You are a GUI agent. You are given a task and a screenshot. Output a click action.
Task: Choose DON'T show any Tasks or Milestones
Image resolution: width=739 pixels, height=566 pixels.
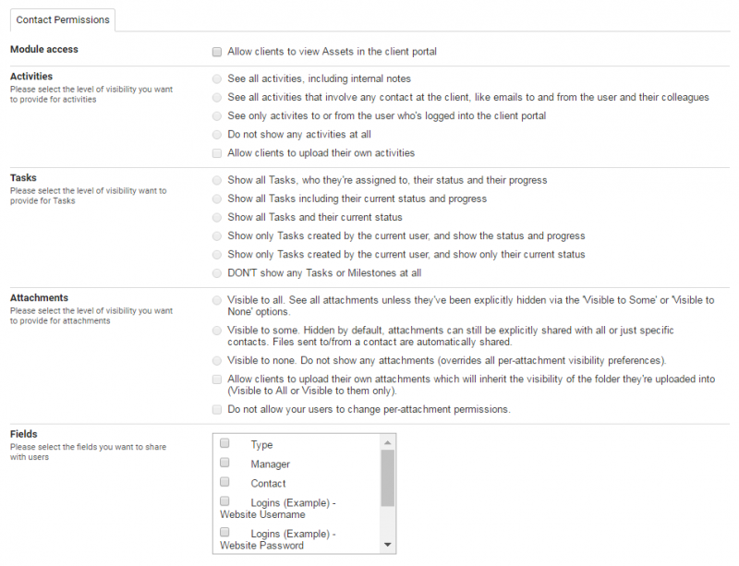click(216, 273)
